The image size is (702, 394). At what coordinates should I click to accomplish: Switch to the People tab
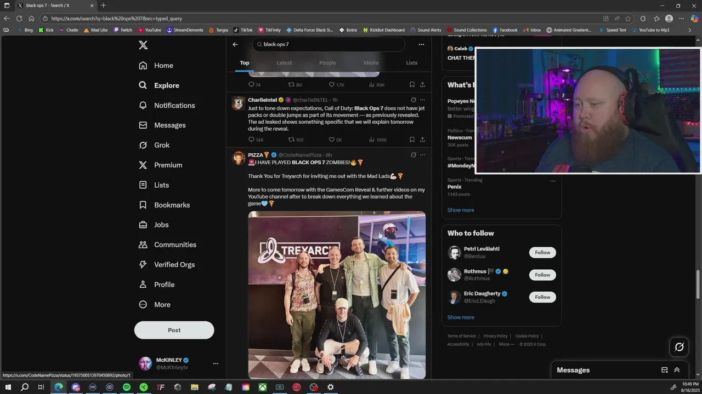(x=327, y=63)
